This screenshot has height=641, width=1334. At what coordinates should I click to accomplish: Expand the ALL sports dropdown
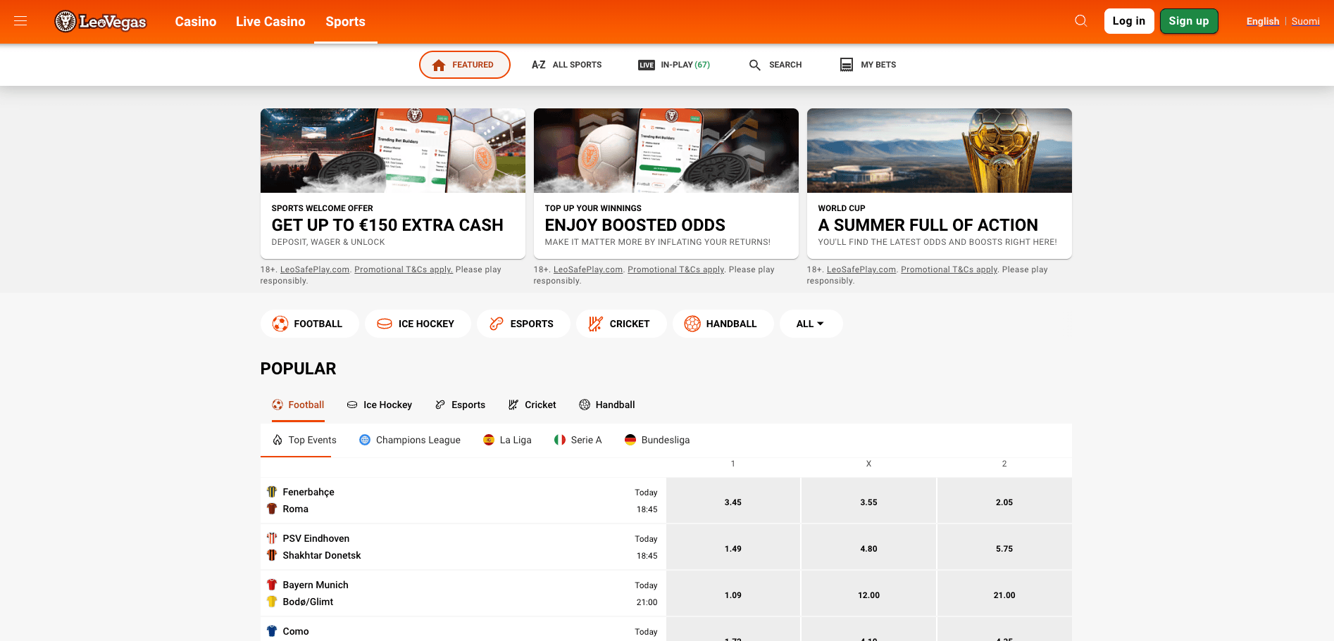point(811,324)
